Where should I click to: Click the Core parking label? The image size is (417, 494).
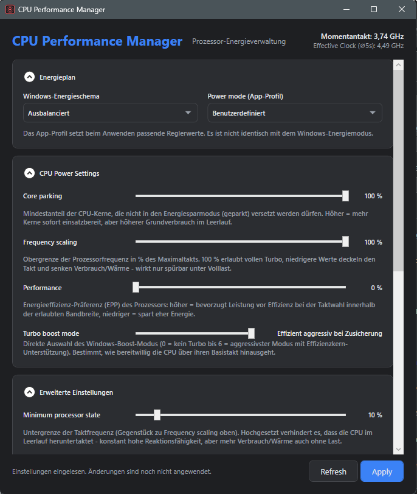pos(43,196)
